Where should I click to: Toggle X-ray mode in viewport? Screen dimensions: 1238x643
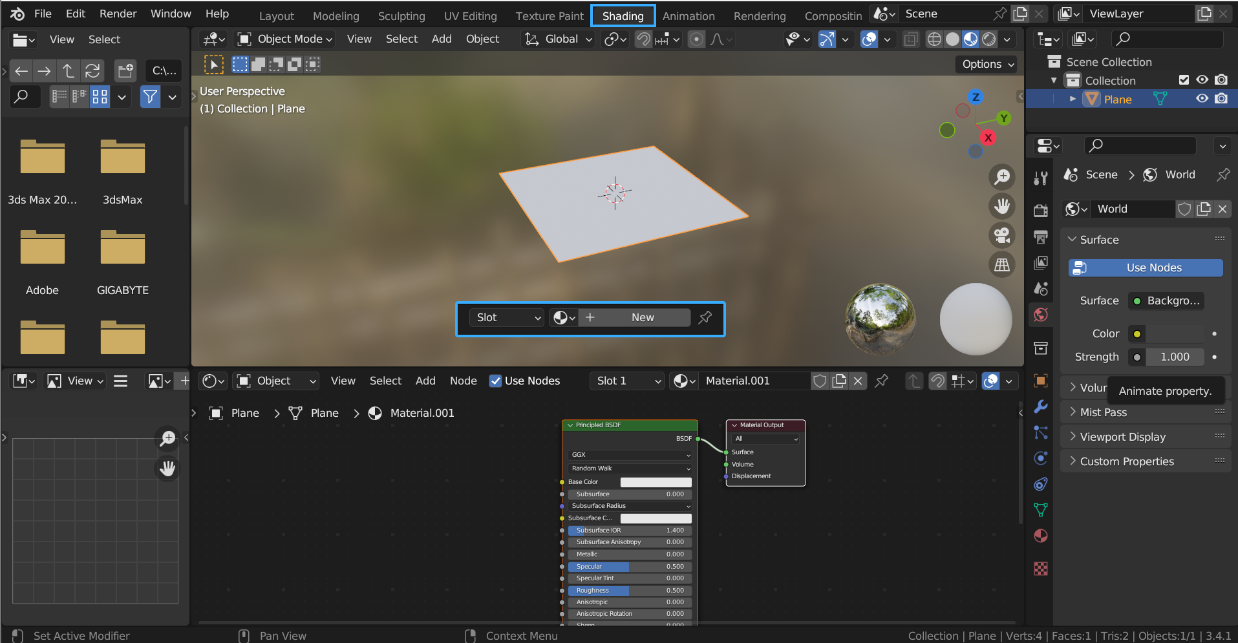[x=910, y=39]
